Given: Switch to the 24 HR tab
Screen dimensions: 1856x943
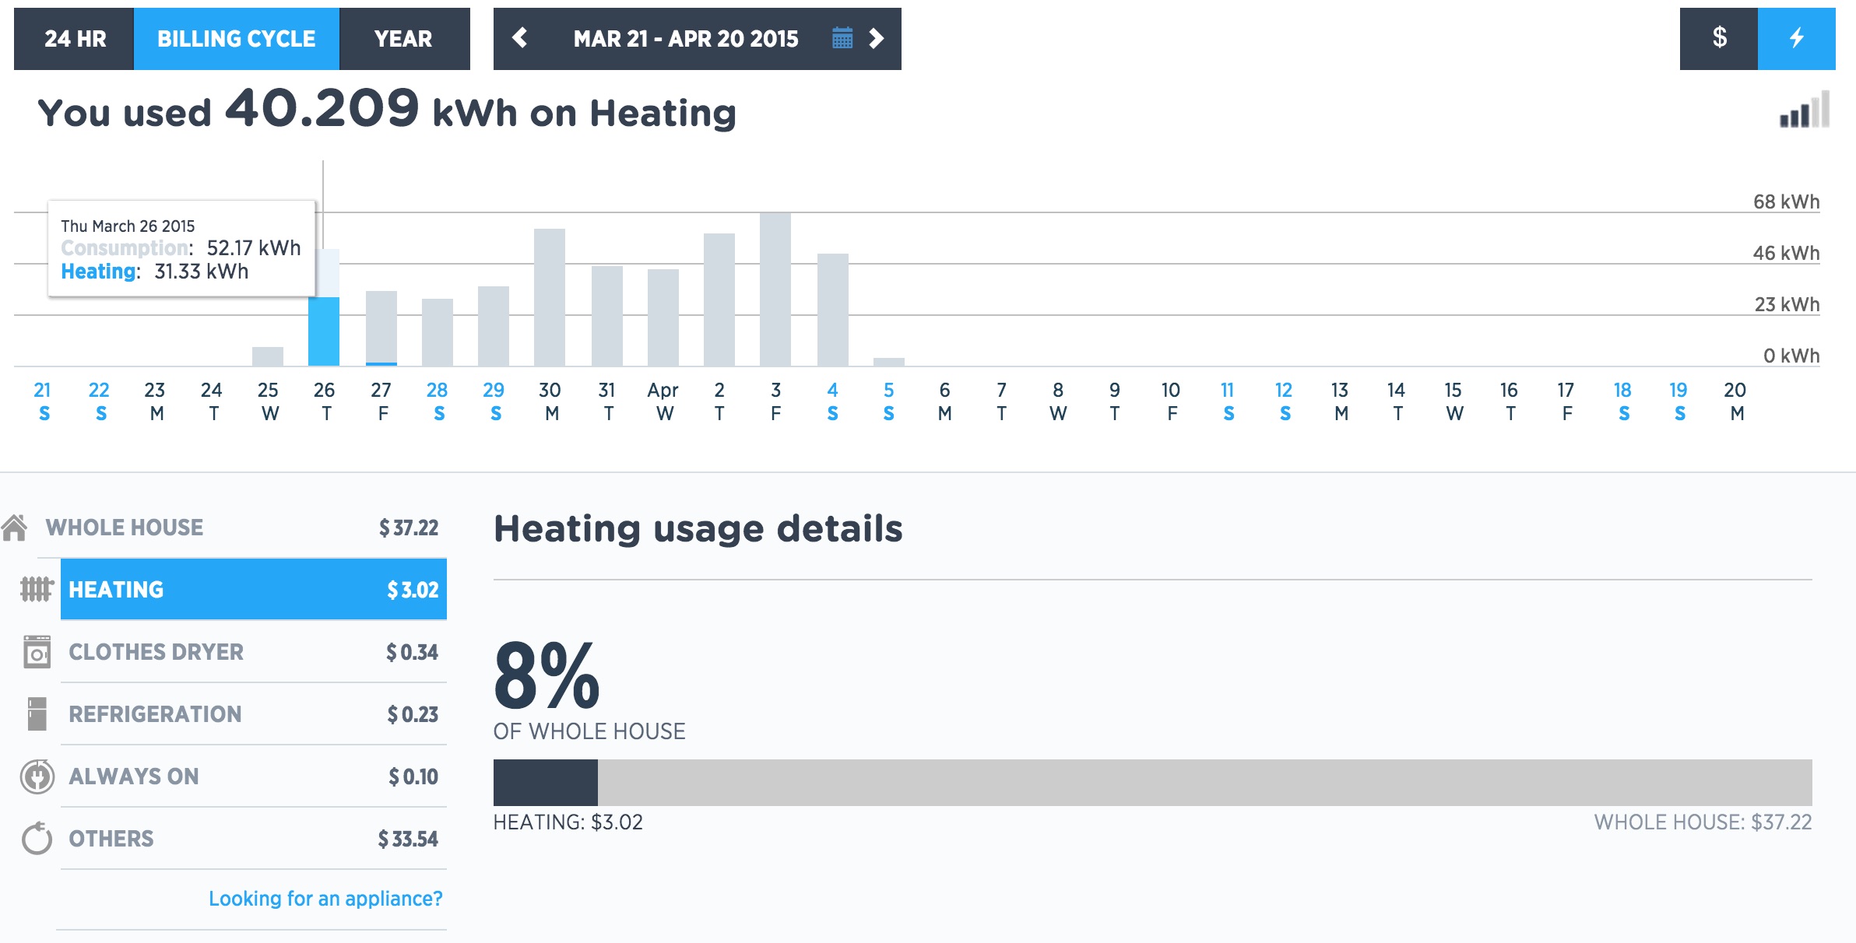Looking at the screenshot, I should [74, 39].
